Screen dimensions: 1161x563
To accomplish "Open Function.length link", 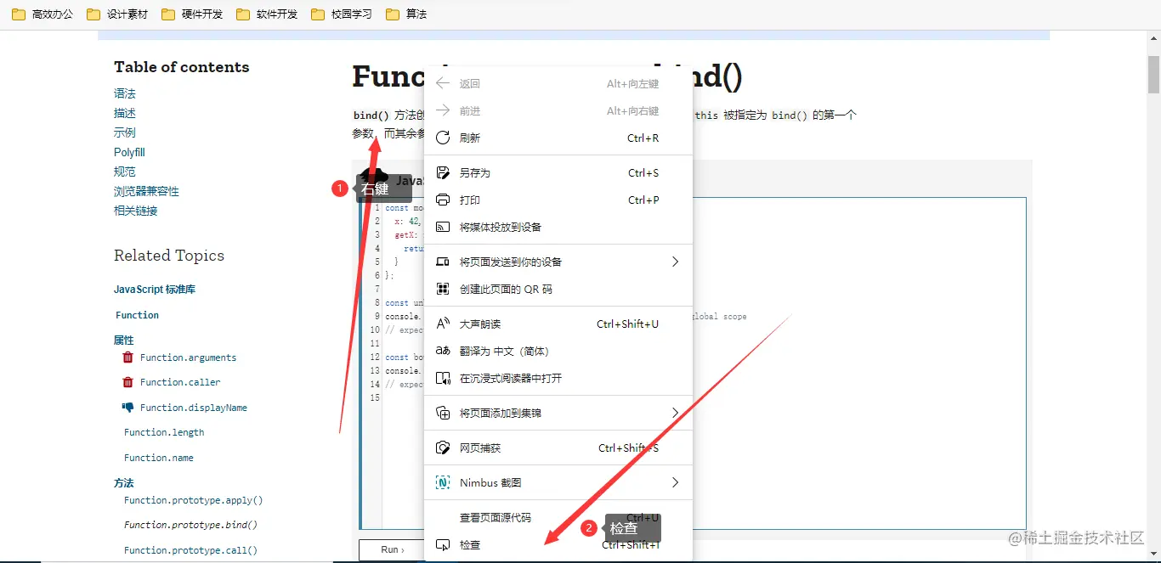I will (x=164, y=432).
